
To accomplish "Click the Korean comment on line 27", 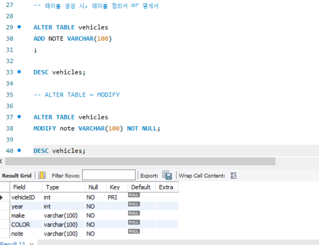I will [x=96, y=6].
